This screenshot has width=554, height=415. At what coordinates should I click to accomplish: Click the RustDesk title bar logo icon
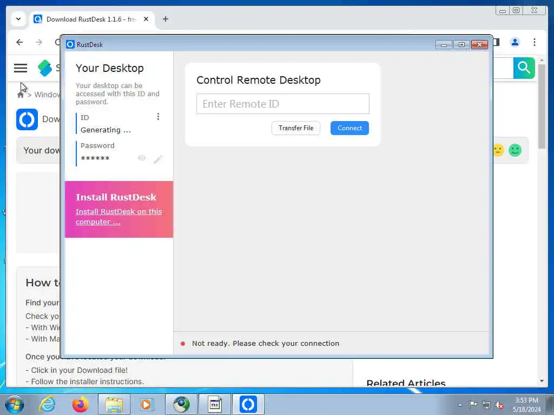tap(70, 44)
